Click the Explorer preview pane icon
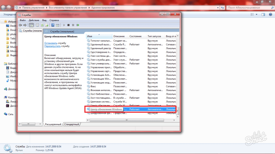Screen dimensions: 275x154 [263, 14]
